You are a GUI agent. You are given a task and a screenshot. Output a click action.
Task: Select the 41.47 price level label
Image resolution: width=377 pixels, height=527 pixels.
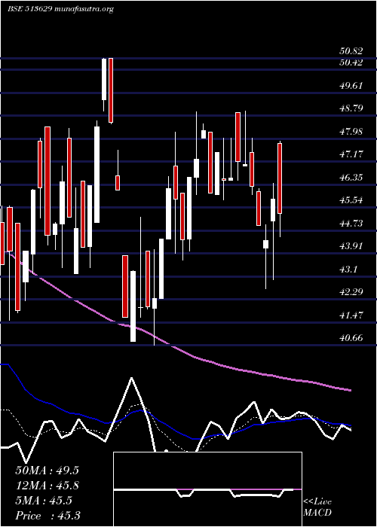351,315
